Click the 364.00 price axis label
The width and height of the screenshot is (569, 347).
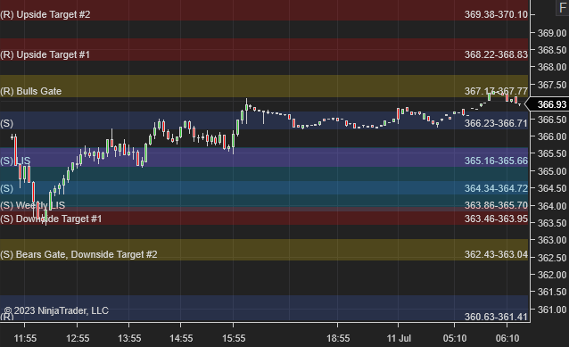coord(551,206)
